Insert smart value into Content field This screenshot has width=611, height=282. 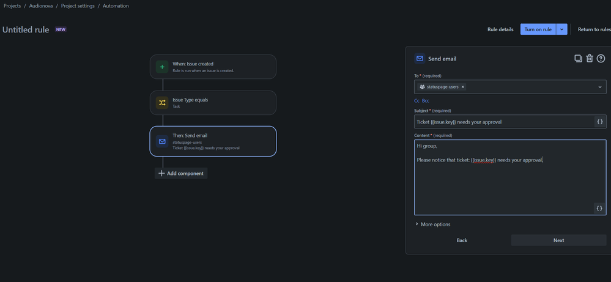(x=599, y=208)
